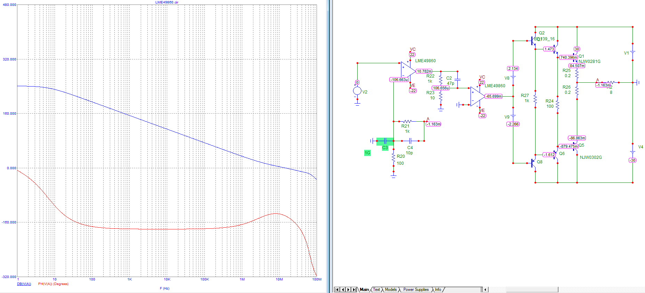Click the NJW0302G transistor model label
The width and height of the screenshot is (645, 293).
click(x=591, y=157)
